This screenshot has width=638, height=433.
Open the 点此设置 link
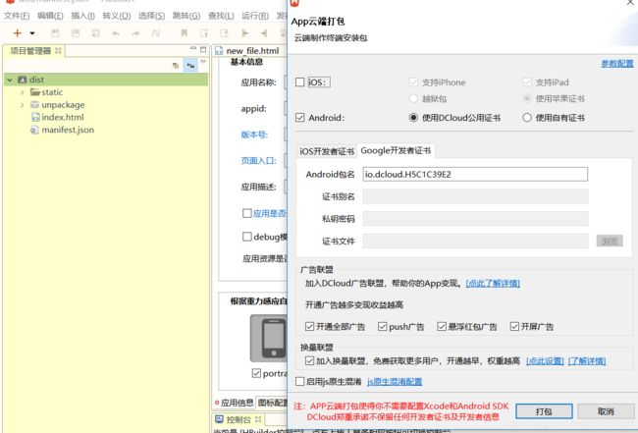click(x=545, y=361)
